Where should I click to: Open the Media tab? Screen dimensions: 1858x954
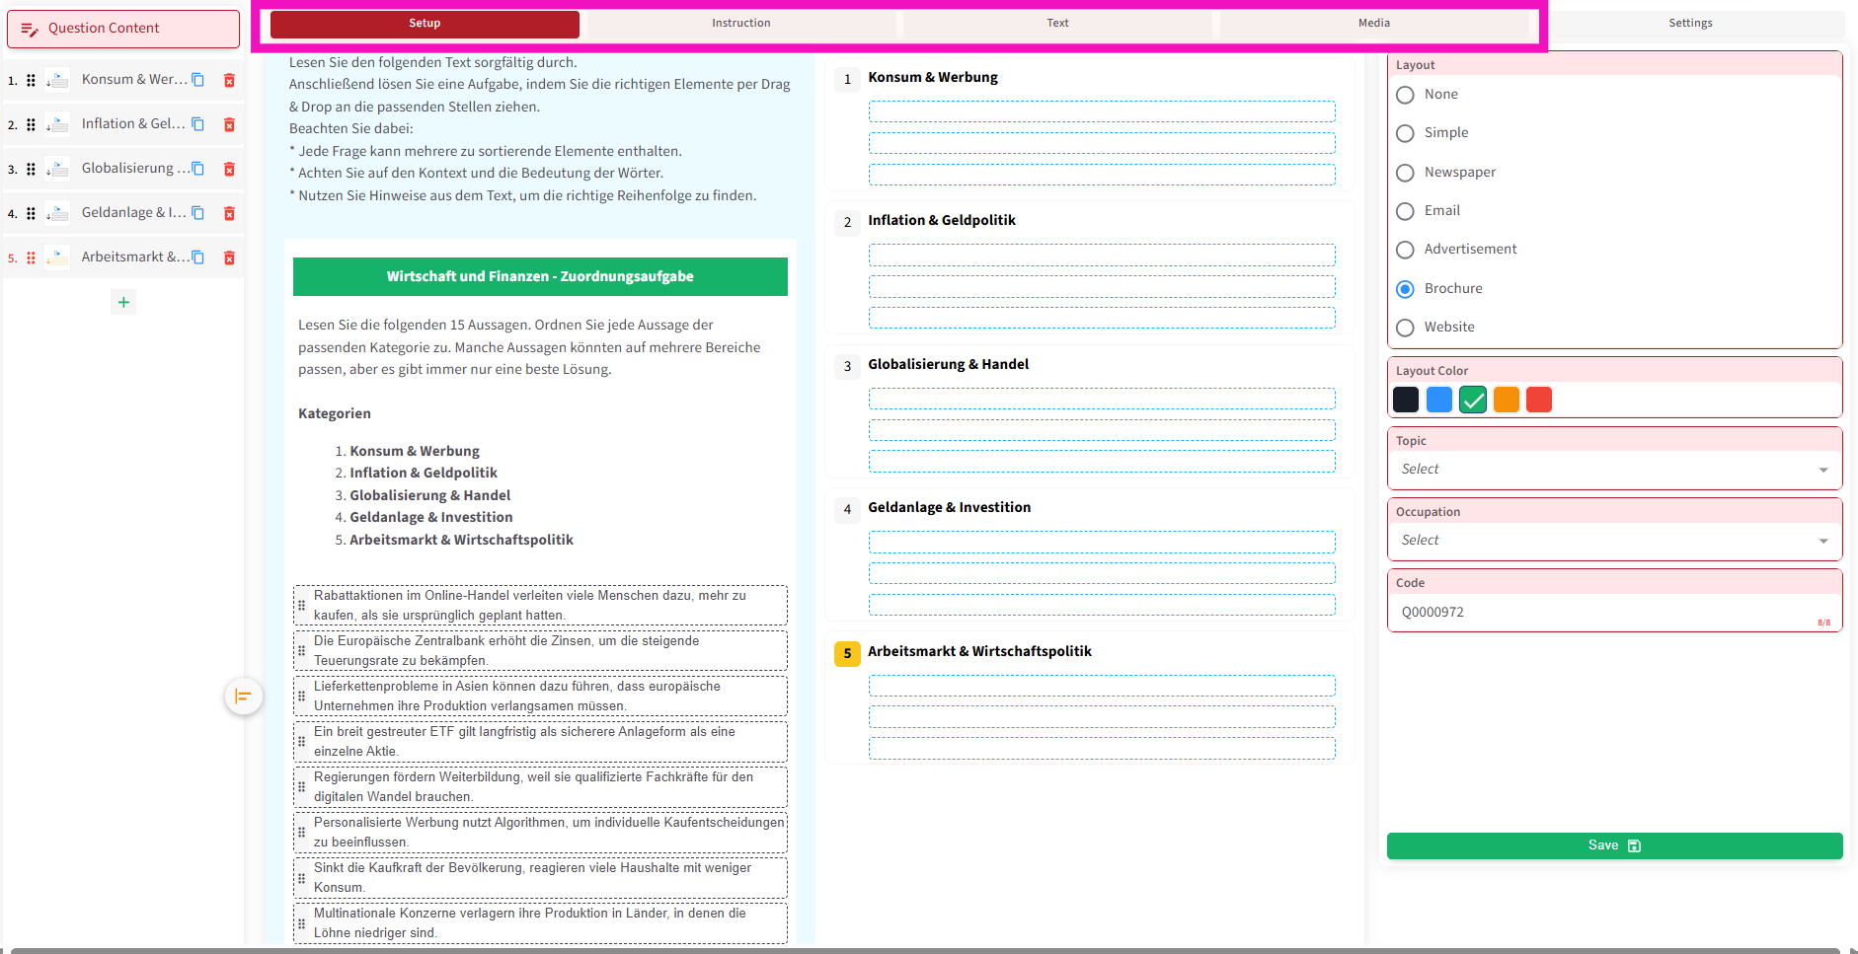pos(1373,24)
